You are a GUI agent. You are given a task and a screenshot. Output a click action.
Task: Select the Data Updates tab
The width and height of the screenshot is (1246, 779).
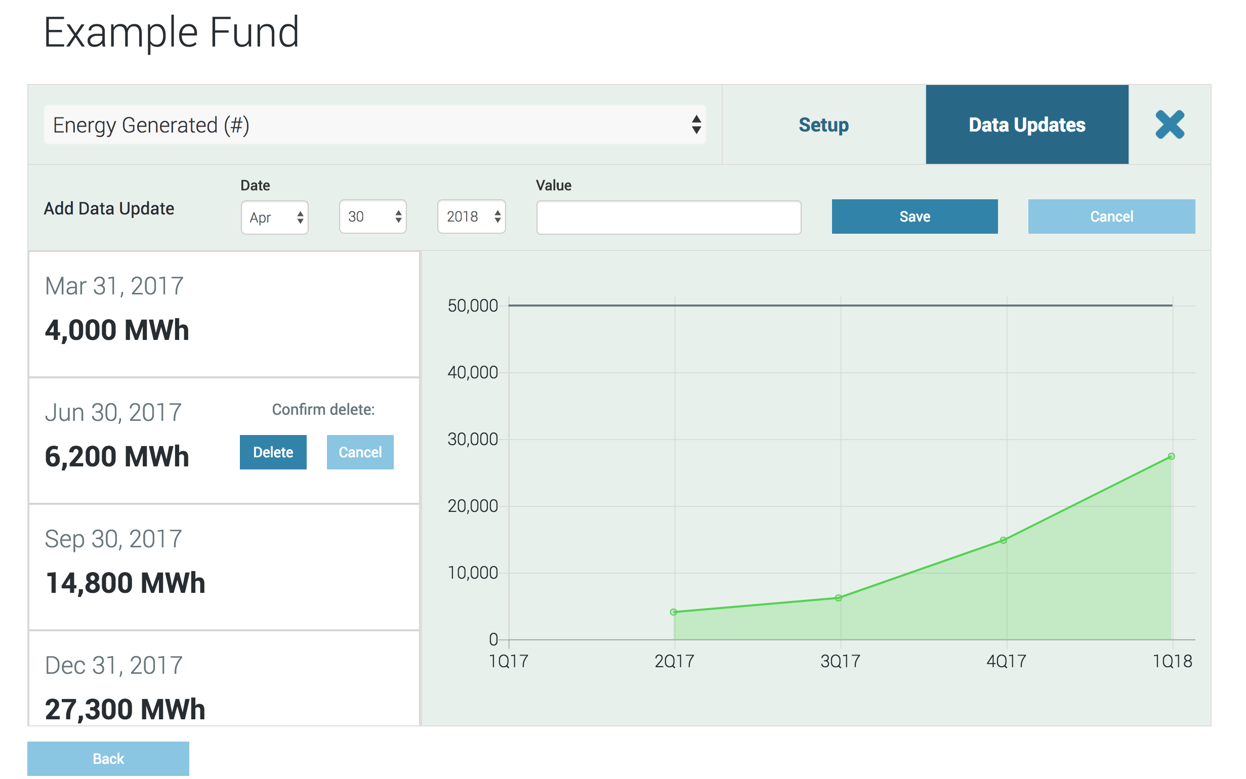pyautogui.click(x=1026, y=124)
